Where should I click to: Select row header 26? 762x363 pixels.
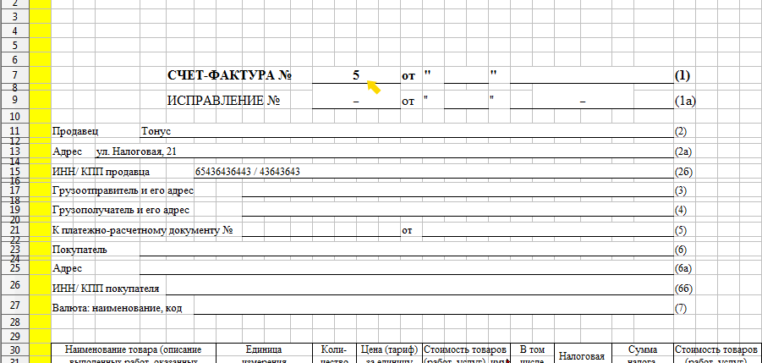pyautogui.click(x=14, y=286)
